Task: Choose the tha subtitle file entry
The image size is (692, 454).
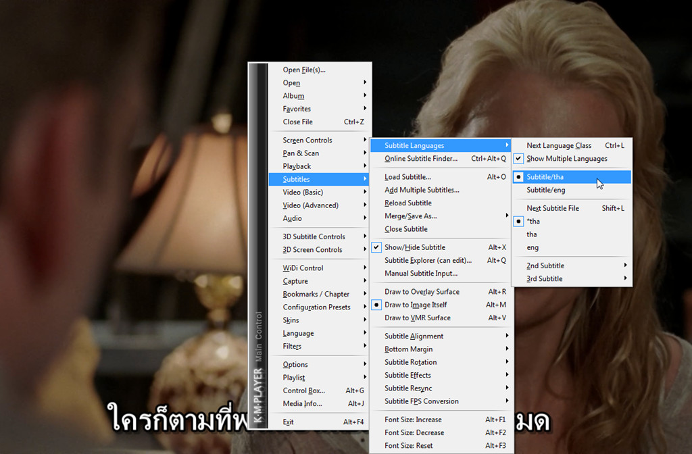Action: [x=572, y=234]
